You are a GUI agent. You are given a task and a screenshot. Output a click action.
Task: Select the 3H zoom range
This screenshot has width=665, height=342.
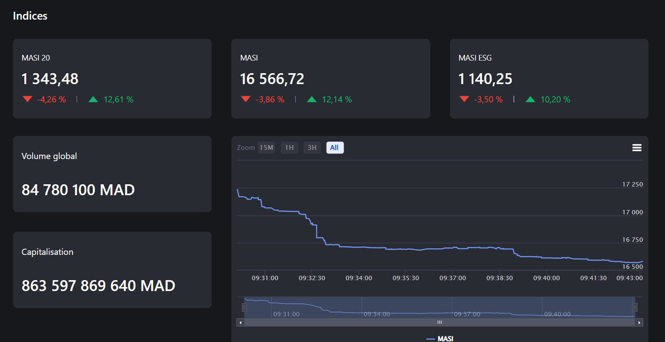coord(312,148)
